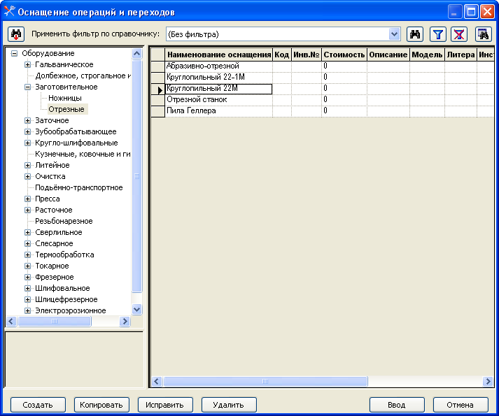The image size is (499, 416).
Task: Click the far-right toolbar search icon
Action: coord(483,34)
